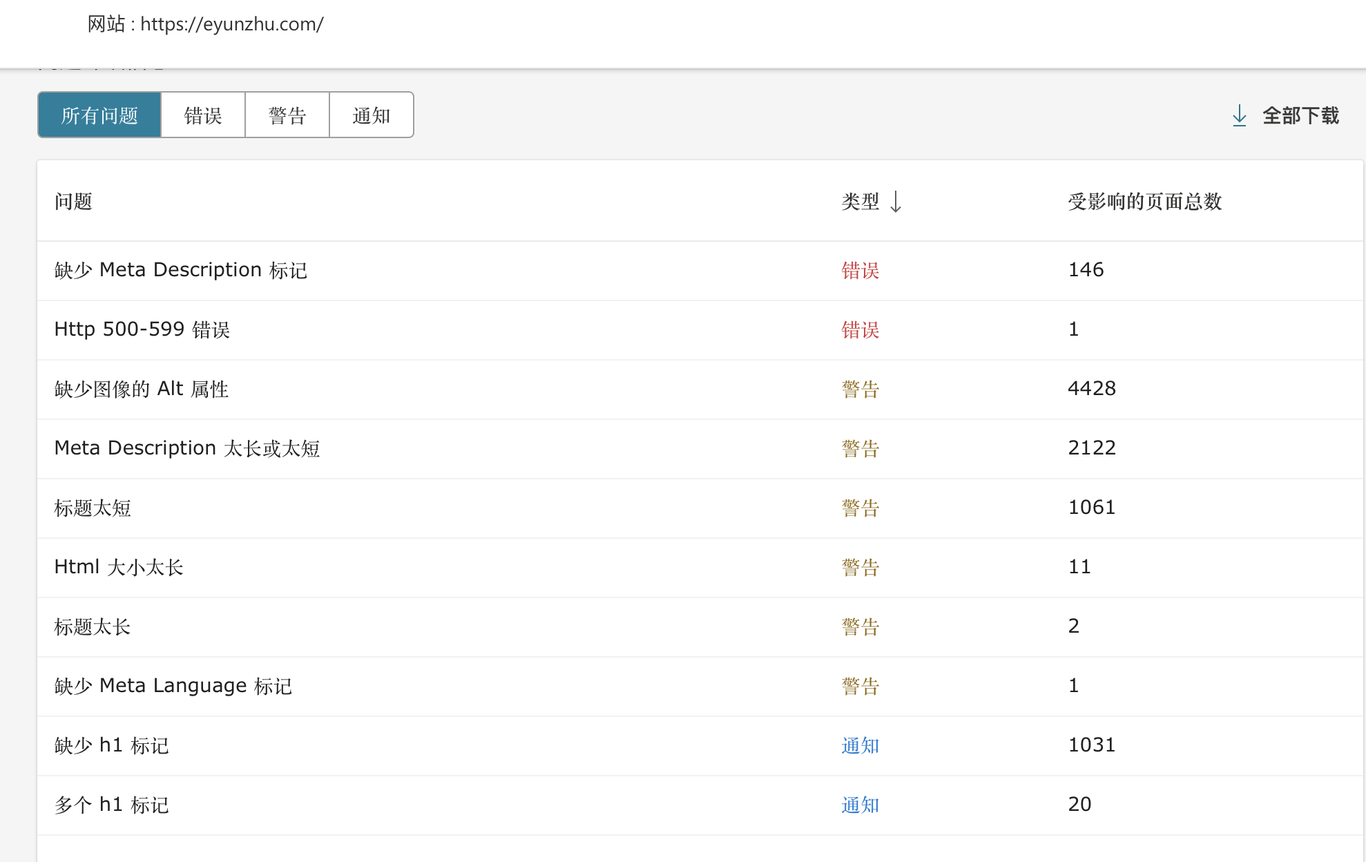The width and height of the screenshot is (1366, 862).
Task: Open the Html 大小太长 issue
Action: click(119, 567)
